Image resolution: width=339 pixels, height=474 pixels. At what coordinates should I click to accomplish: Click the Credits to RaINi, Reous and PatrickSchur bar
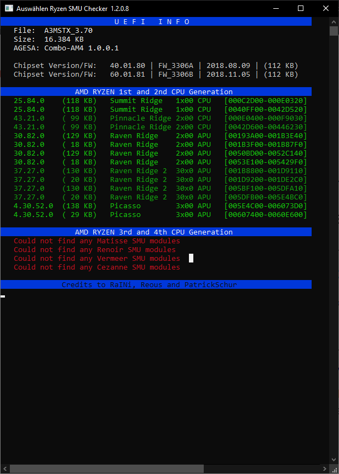click(x=156, y=285)
